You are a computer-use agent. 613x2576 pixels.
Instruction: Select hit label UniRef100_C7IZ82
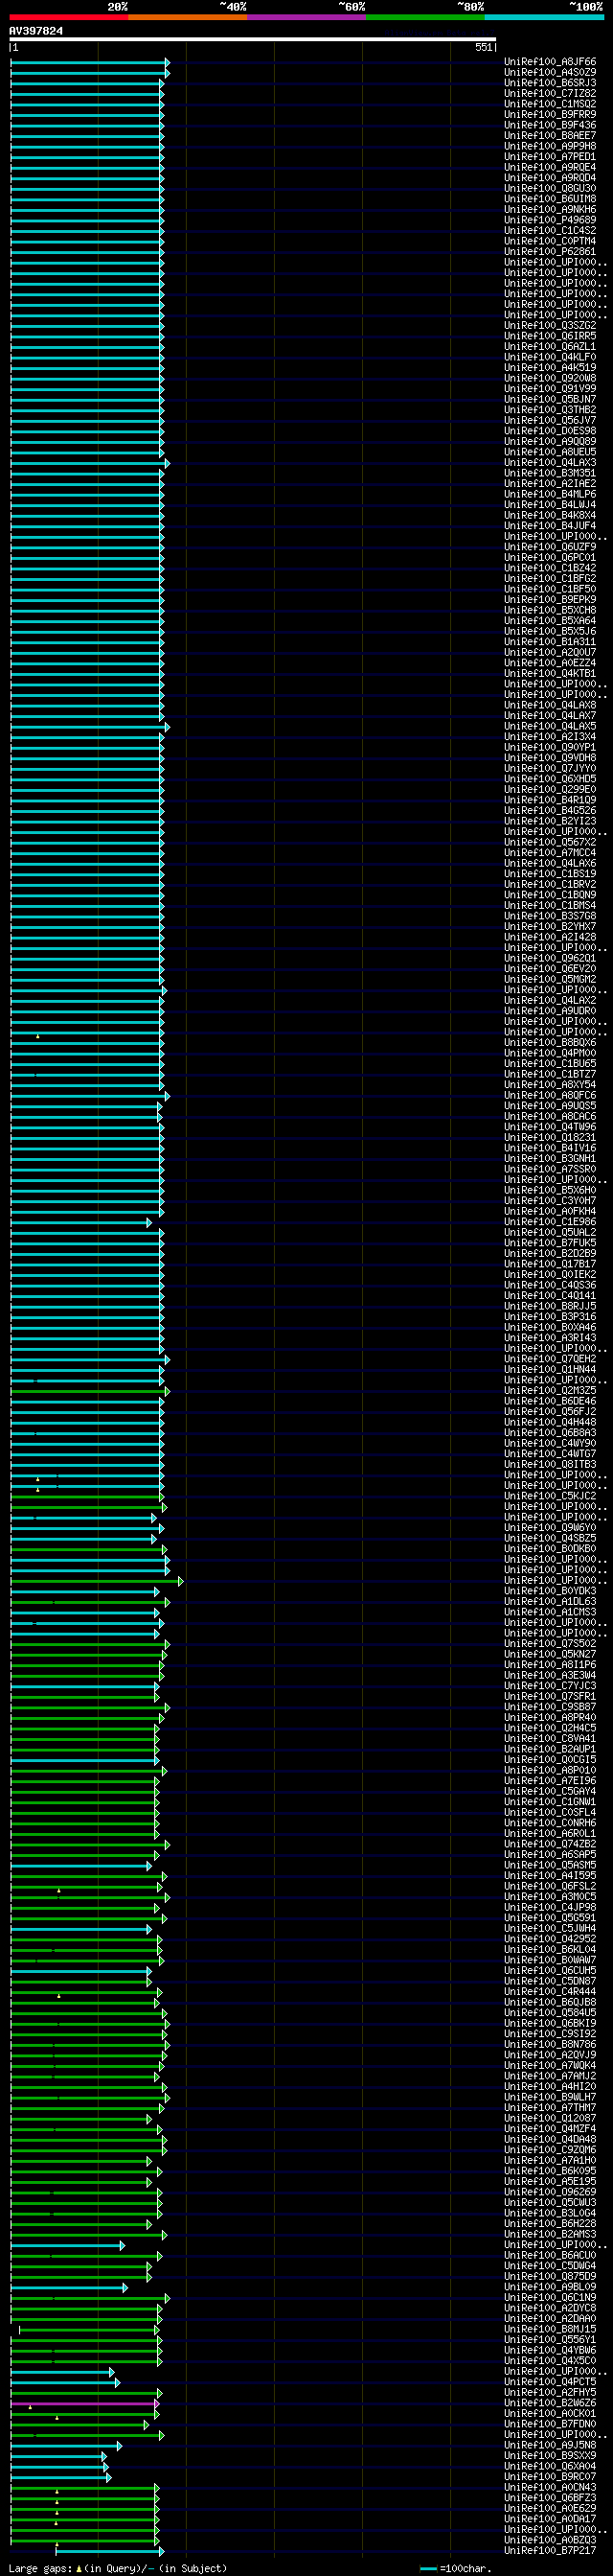(x=550, y=93)
